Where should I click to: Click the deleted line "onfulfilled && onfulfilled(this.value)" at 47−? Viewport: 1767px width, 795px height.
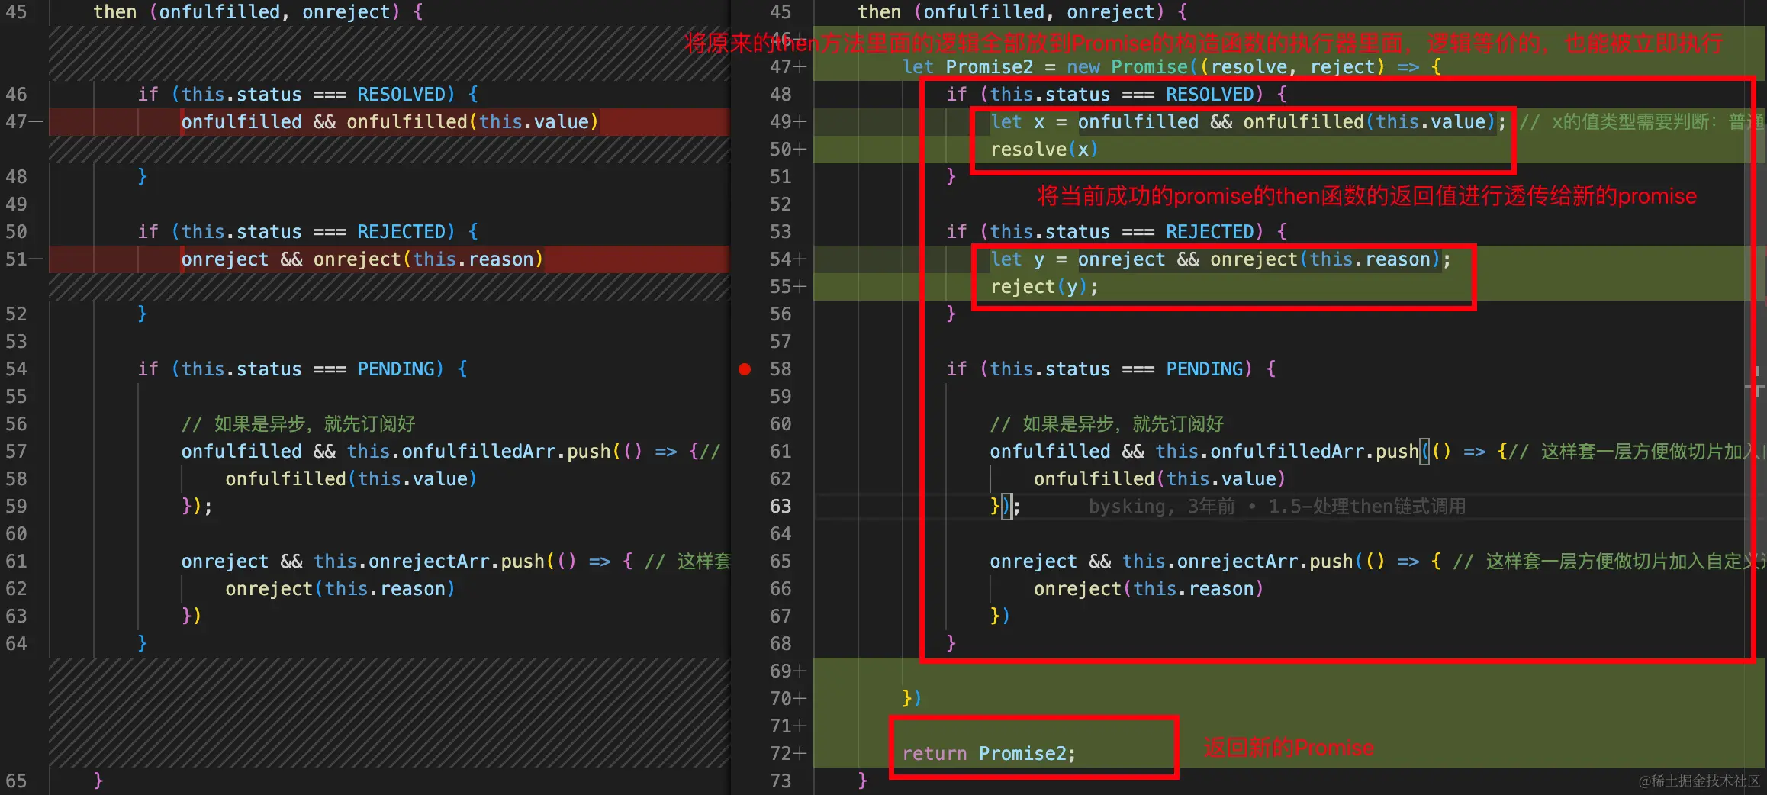coord(390,122)
